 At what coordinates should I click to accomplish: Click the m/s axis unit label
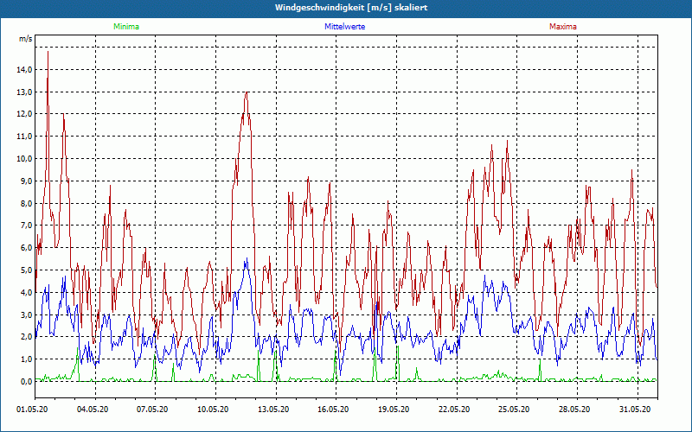[26, 39]
